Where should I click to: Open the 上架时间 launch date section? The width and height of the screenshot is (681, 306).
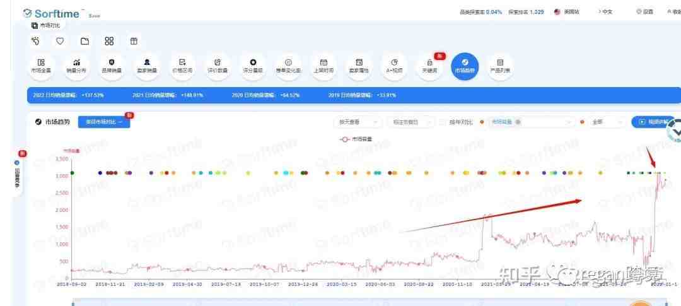coord(323,66)
